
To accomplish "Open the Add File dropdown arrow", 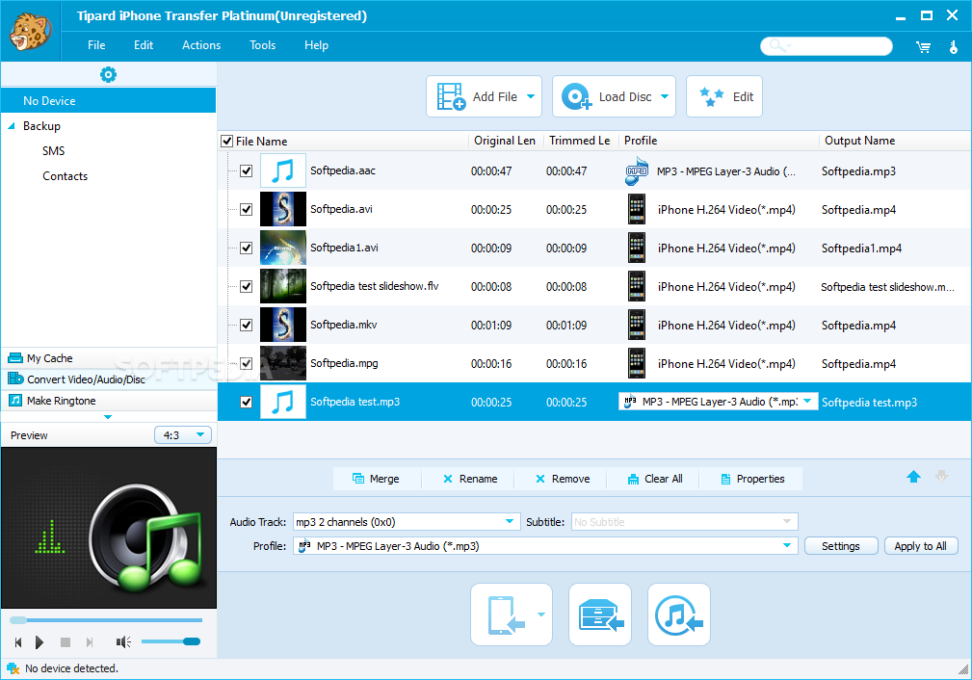I will point(531,96).
